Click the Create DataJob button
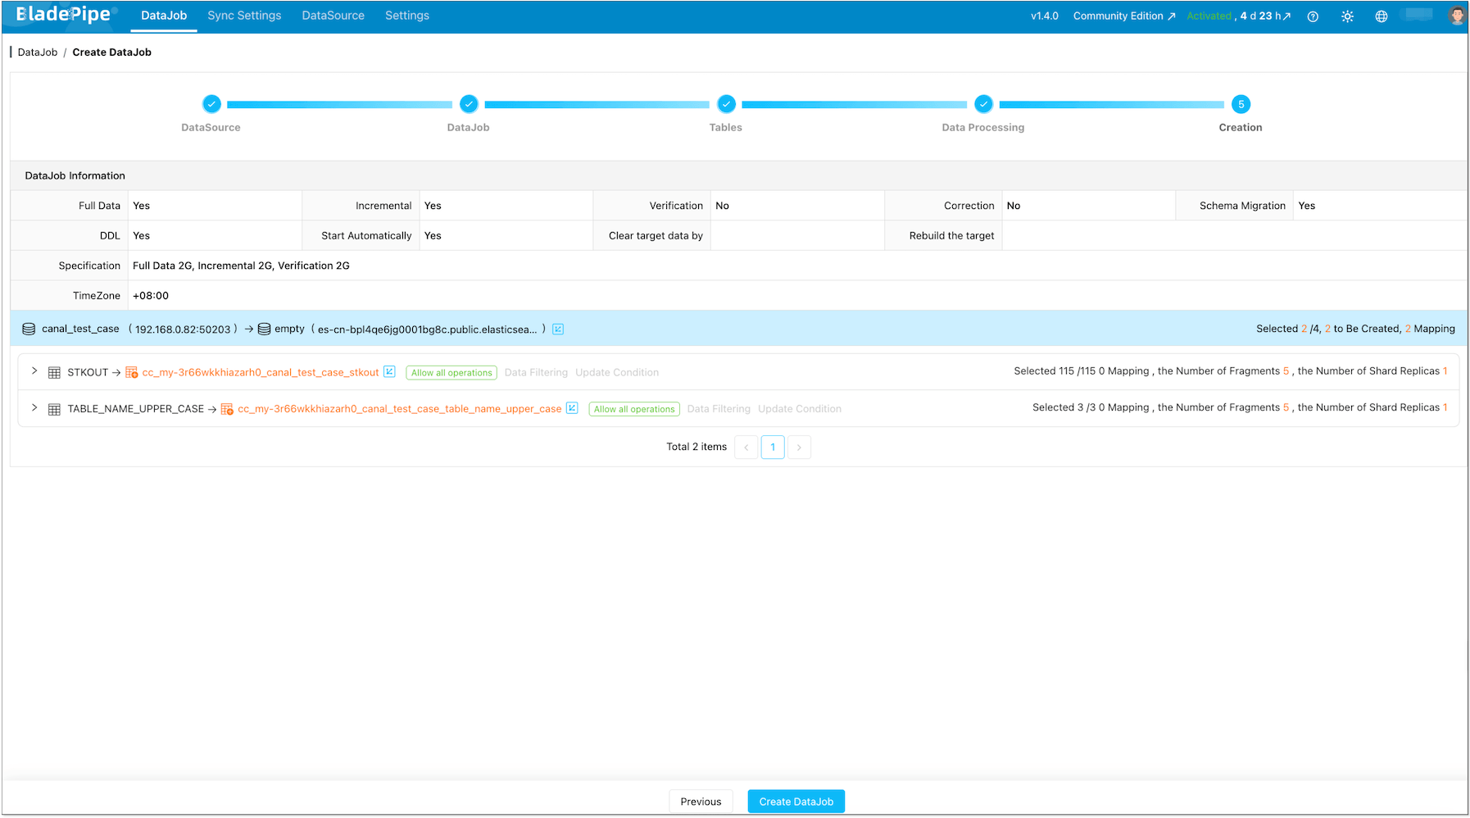The image size is (1470, 818). (x=796, y=801)
